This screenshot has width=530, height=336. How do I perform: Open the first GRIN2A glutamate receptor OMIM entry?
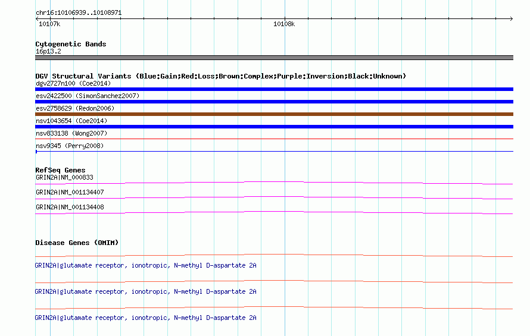[145, 265]
